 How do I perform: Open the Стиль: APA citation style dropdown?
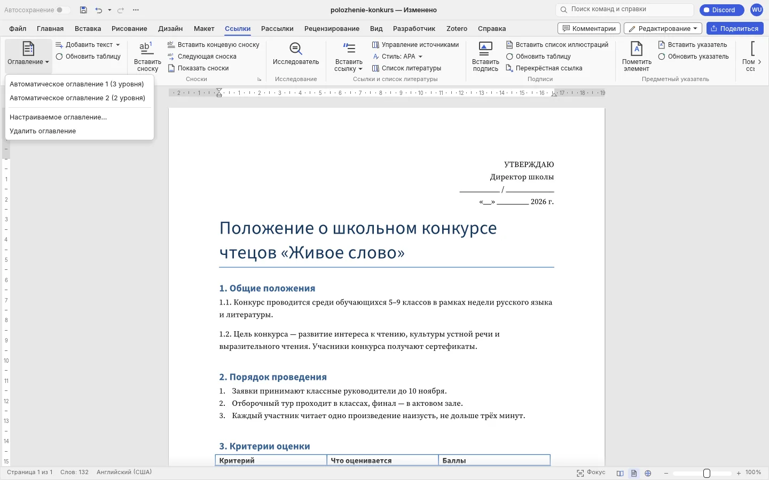398,57
